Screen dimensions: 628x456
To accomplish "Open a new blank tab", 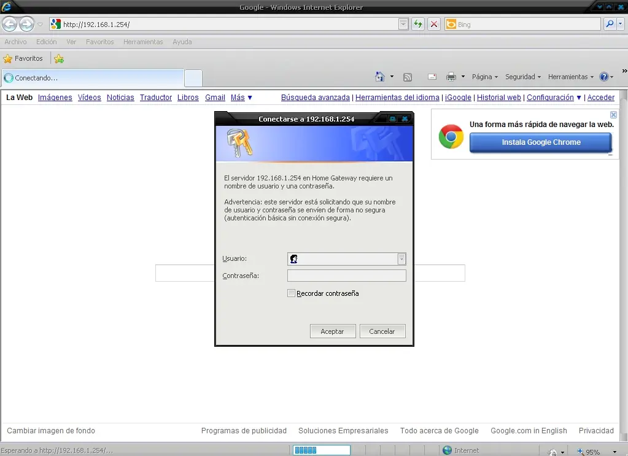I will tap(193, 78).
